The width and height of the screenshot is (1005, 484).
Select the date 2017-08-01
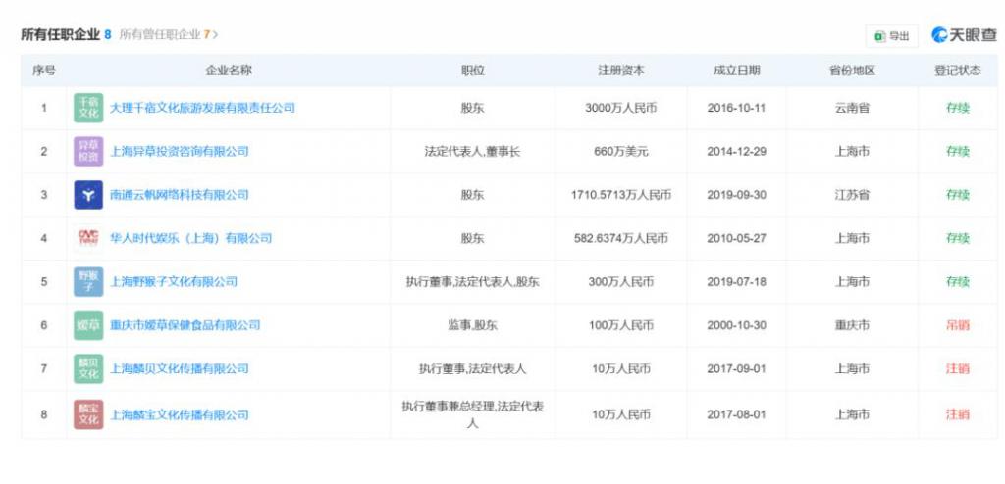click(x=736, y=414)
